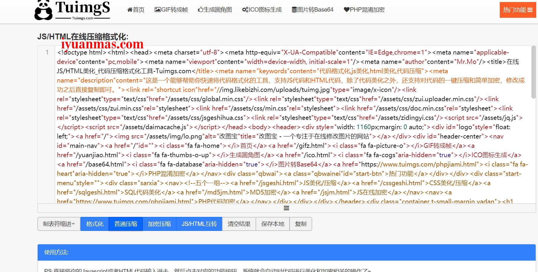The image size is (538, 272).
Task: Click the TuimgS panda logo
Action: (x=72, y=10)
